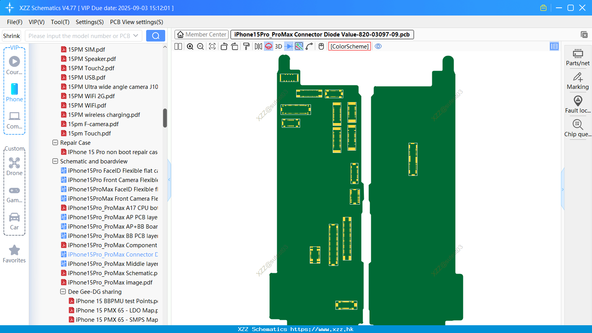This screenshot has height=333, width=592.
Task: Open iPhone 15 BBPMU test Points file
Action: pos(117,301)
